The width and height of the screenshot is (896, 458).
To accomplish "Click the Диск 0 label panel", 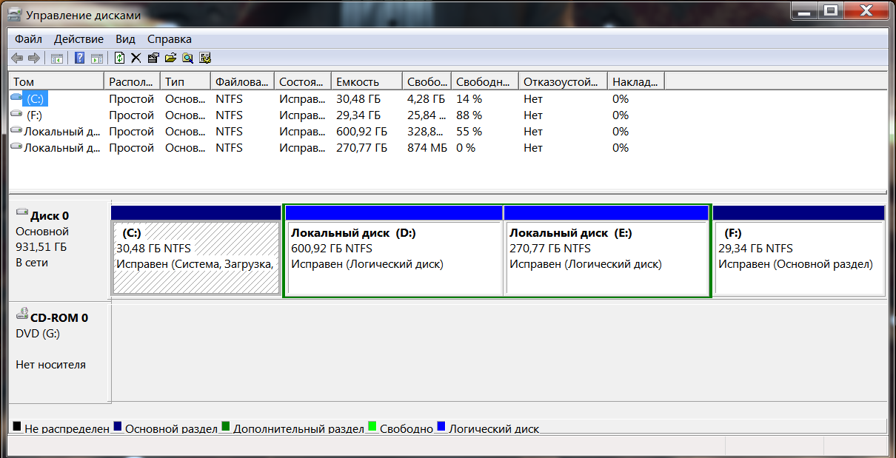I will click(59, 249).
